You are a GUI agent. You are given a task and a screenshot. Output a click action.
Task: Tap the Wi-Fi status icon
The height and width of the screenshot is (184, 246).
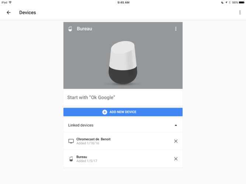(10, 2)
